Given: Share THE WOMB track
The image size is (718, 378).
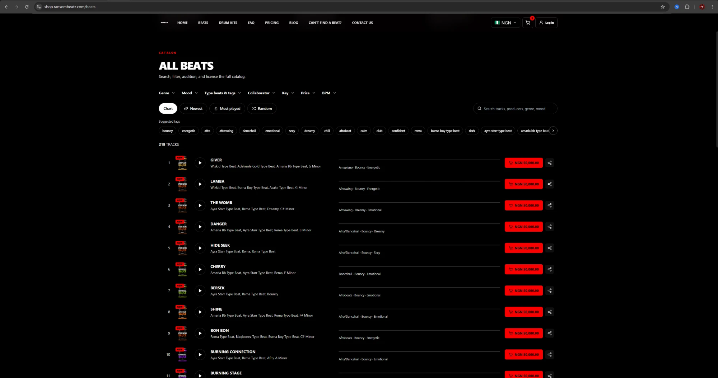Looking at the screenshot, I should (x=549, y=205).
